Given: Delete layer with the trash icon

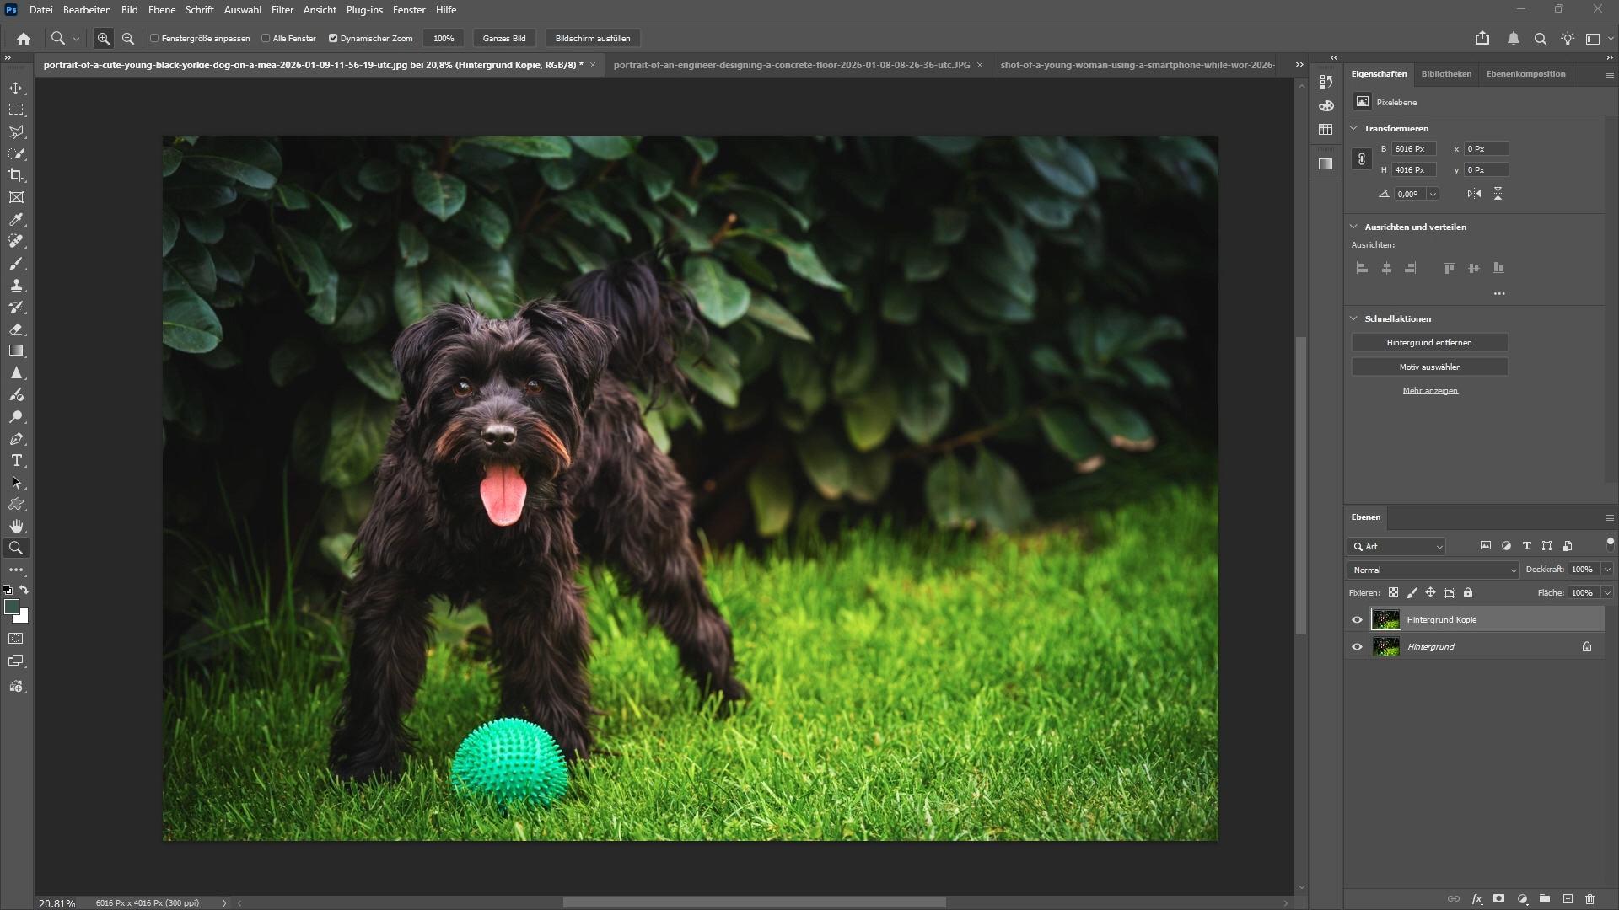Looking at the screenshot, I should click(x=1589, y=899).
